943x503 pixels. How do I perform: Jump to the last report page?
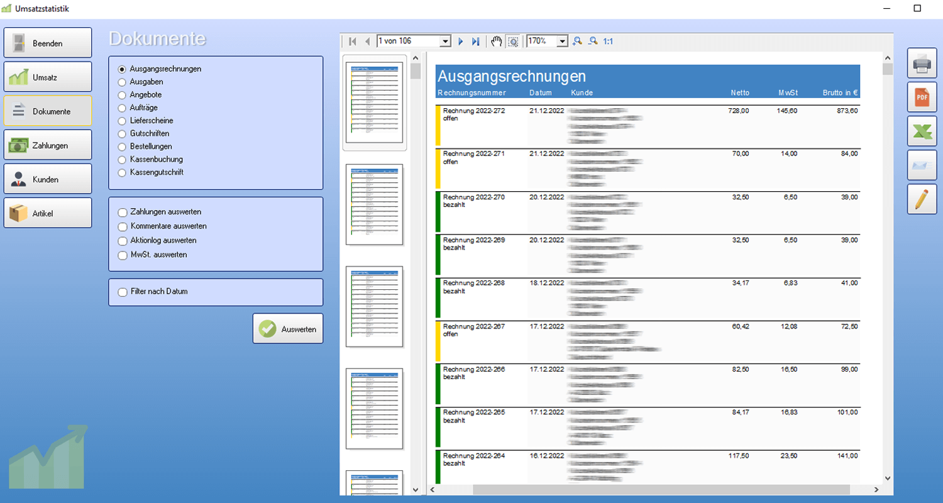pos(475,41)
